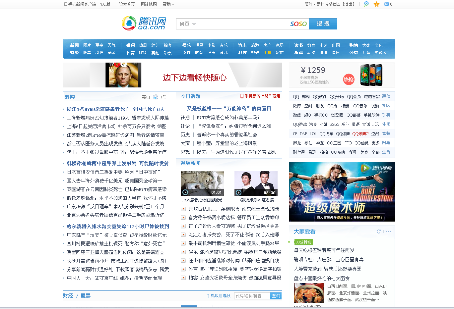Click the blue P social icon near 退出
The width and height of the screenshot is (454, 309).
366,4
